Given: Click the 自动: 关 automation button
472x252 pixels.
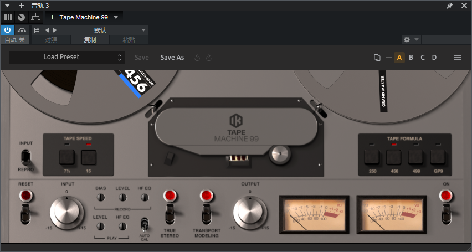Looking at the screenshot, I should (x=15, y=40).
